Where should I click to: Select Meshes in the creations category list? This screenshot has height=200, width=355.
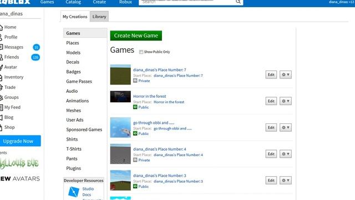[73, 111]
